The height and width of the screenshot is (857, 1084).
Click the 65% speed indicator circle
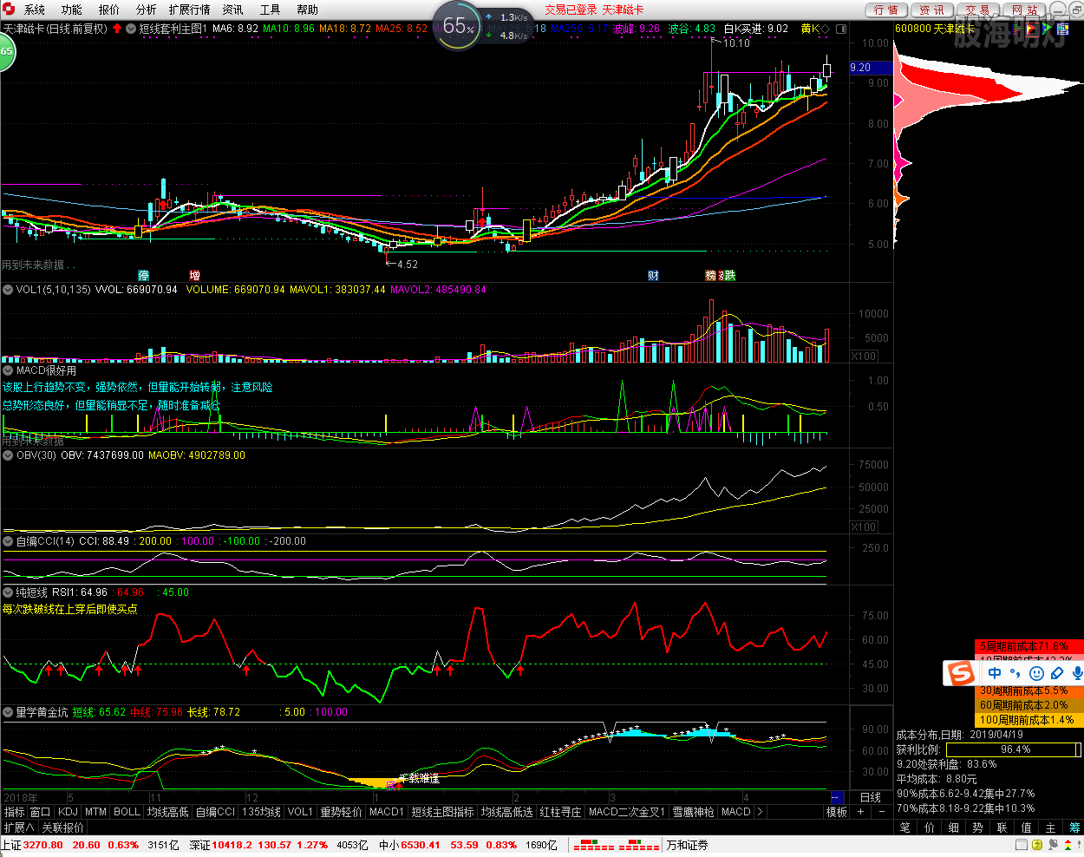click(456, 27)
